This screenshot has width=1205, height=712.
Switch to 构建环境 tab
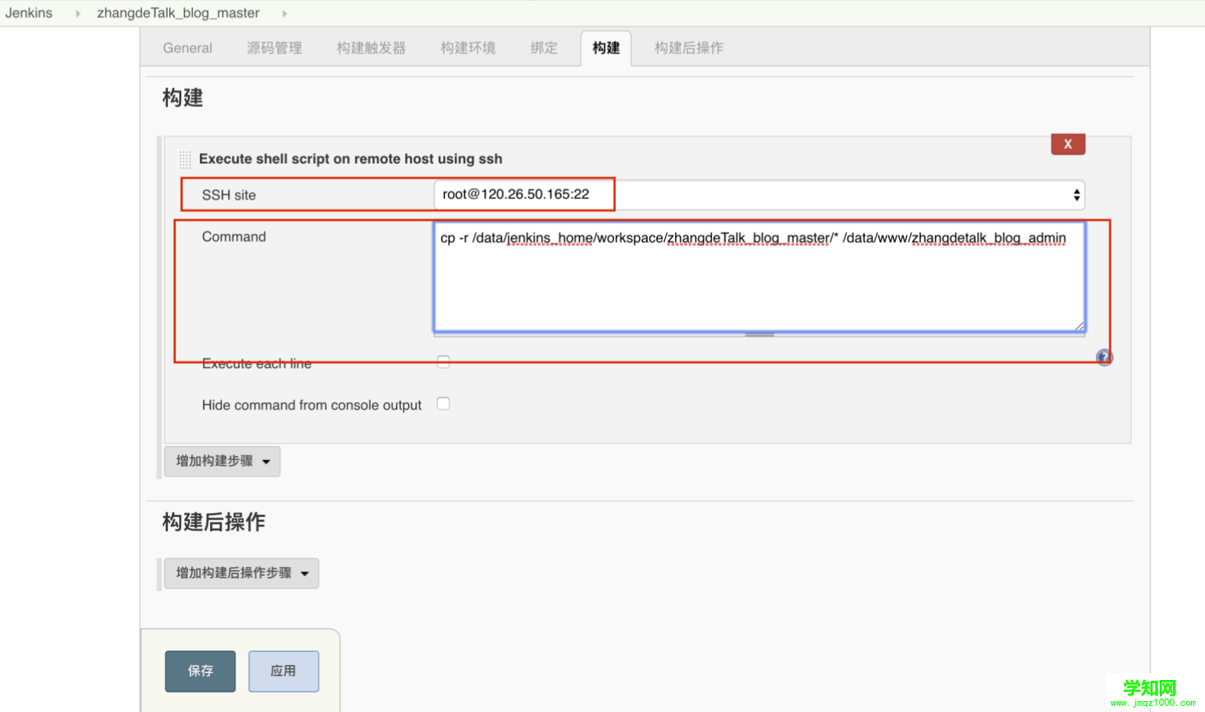tap(468, 48)
